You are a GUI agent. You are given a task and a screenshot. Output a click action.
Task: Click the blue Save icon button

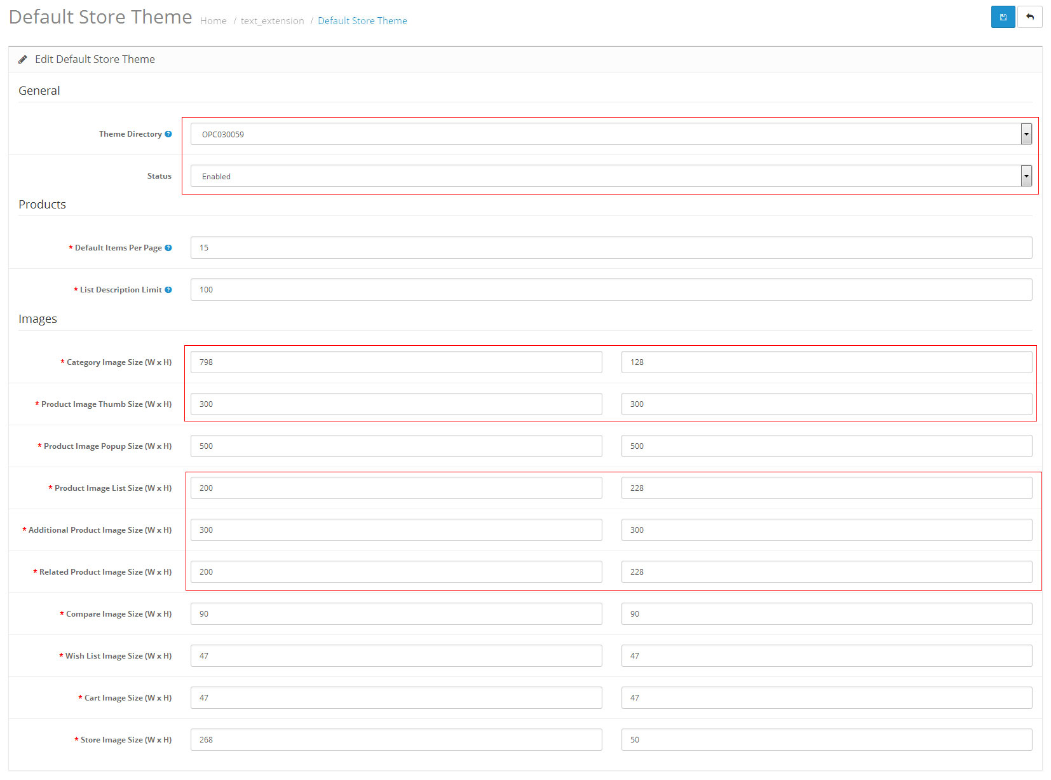click(1003, 17)
